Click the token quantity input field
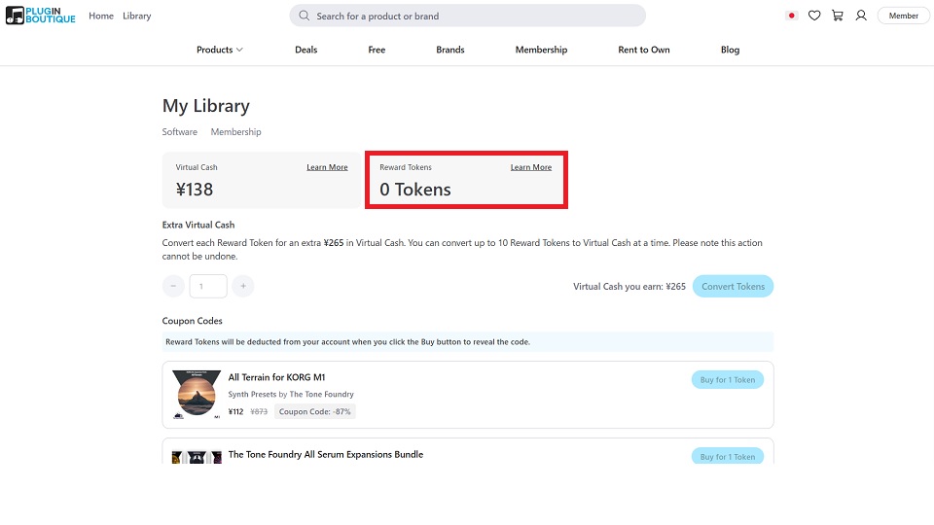The image size is (934, 525). (x=208, y=286)
